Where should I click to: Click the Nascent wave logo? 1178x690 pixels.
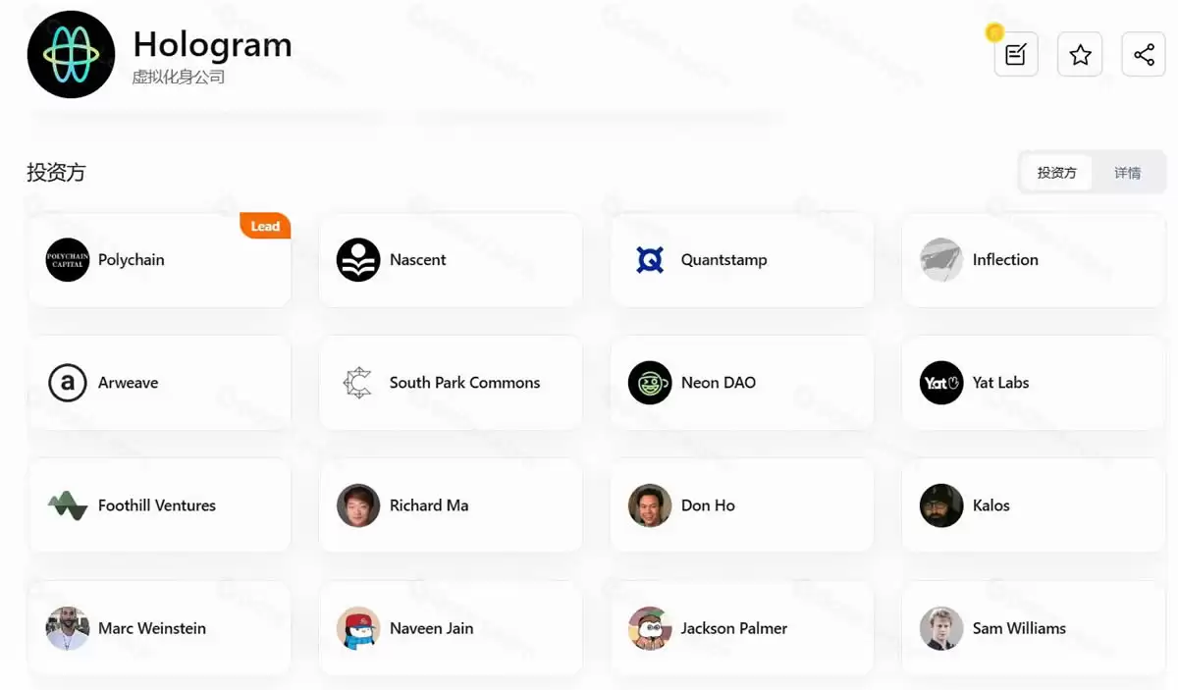[358, 260]
